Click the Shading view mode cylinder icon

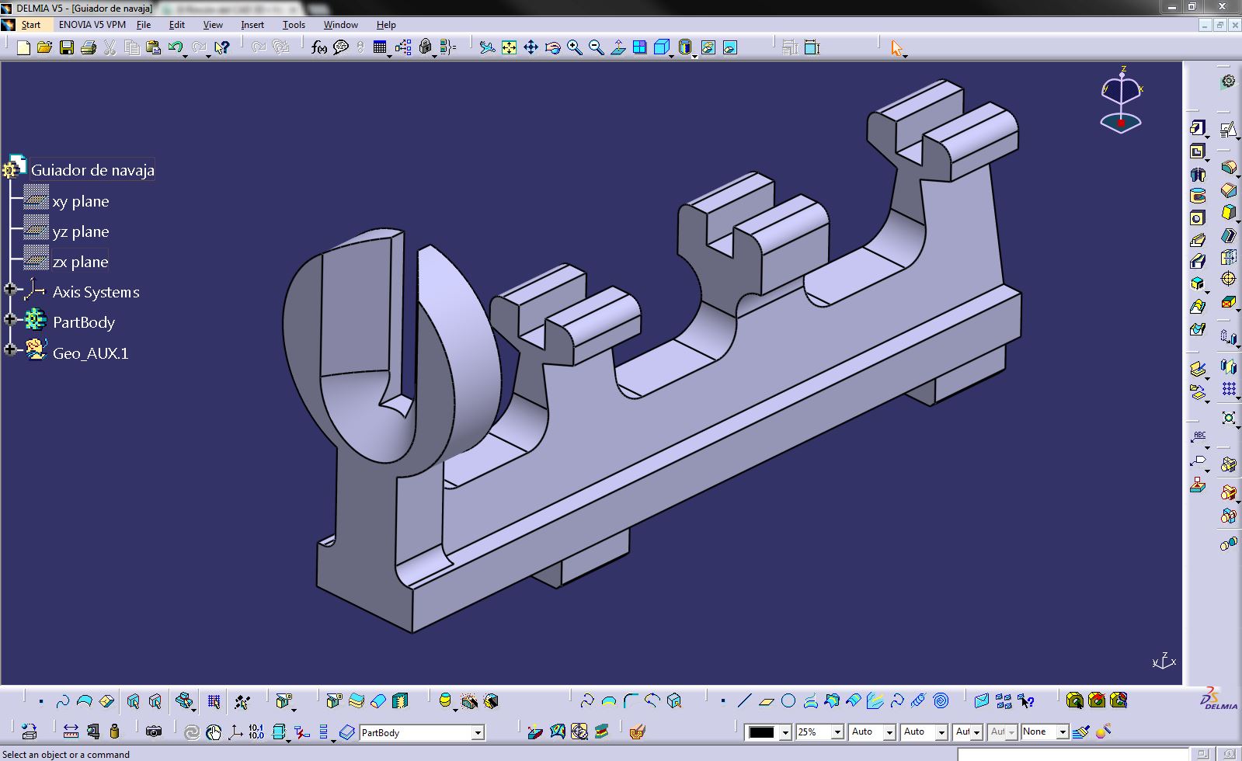point(684,47)
